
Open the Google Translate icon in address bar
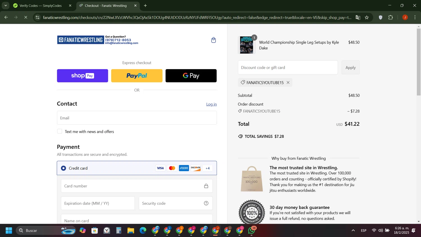coord(358,17)
